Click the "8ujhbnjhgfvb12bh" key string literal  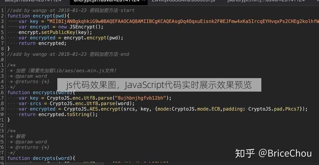coord(141,98)
